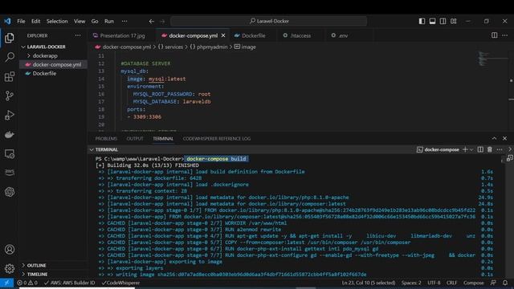Open the Explorer view in activity bar
Image resolution: width=514 pixels, height=289 pixels.
click(x=10, y=38)
